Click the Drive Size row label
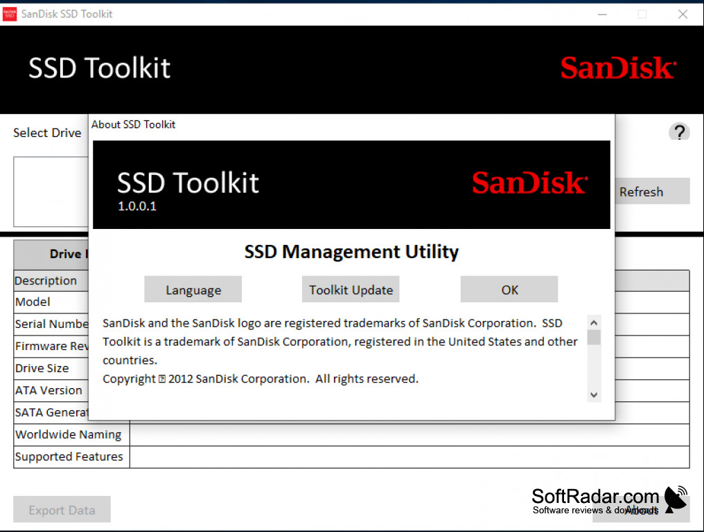This screenshot has height=532, width=704. (x=42, y=368)
